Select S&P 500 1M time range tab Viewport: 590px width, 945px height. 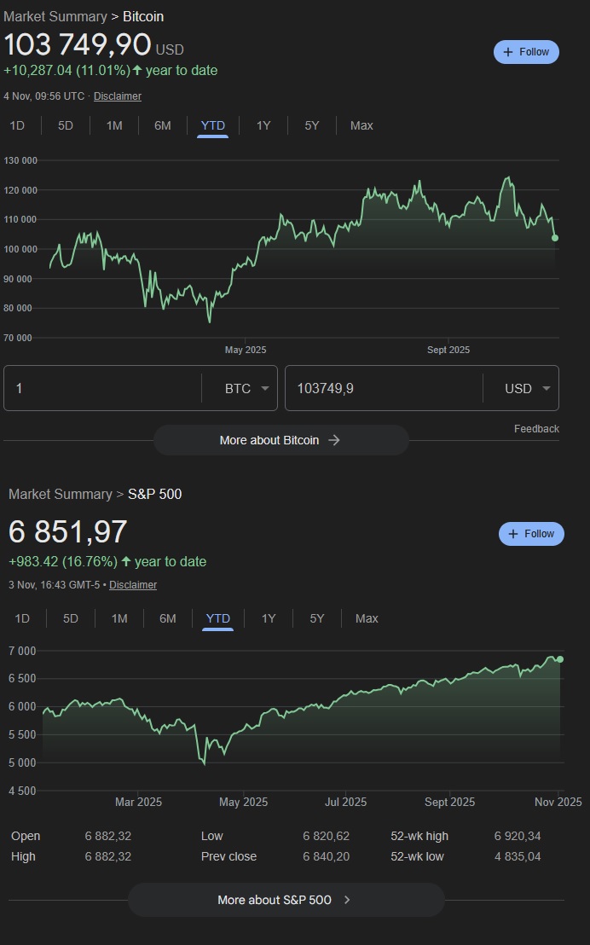pos(119,618)
